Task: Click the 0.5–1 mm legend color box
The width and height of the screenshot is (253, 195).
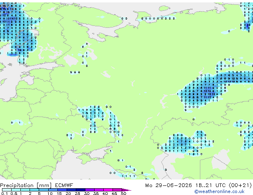Action: 16,190
